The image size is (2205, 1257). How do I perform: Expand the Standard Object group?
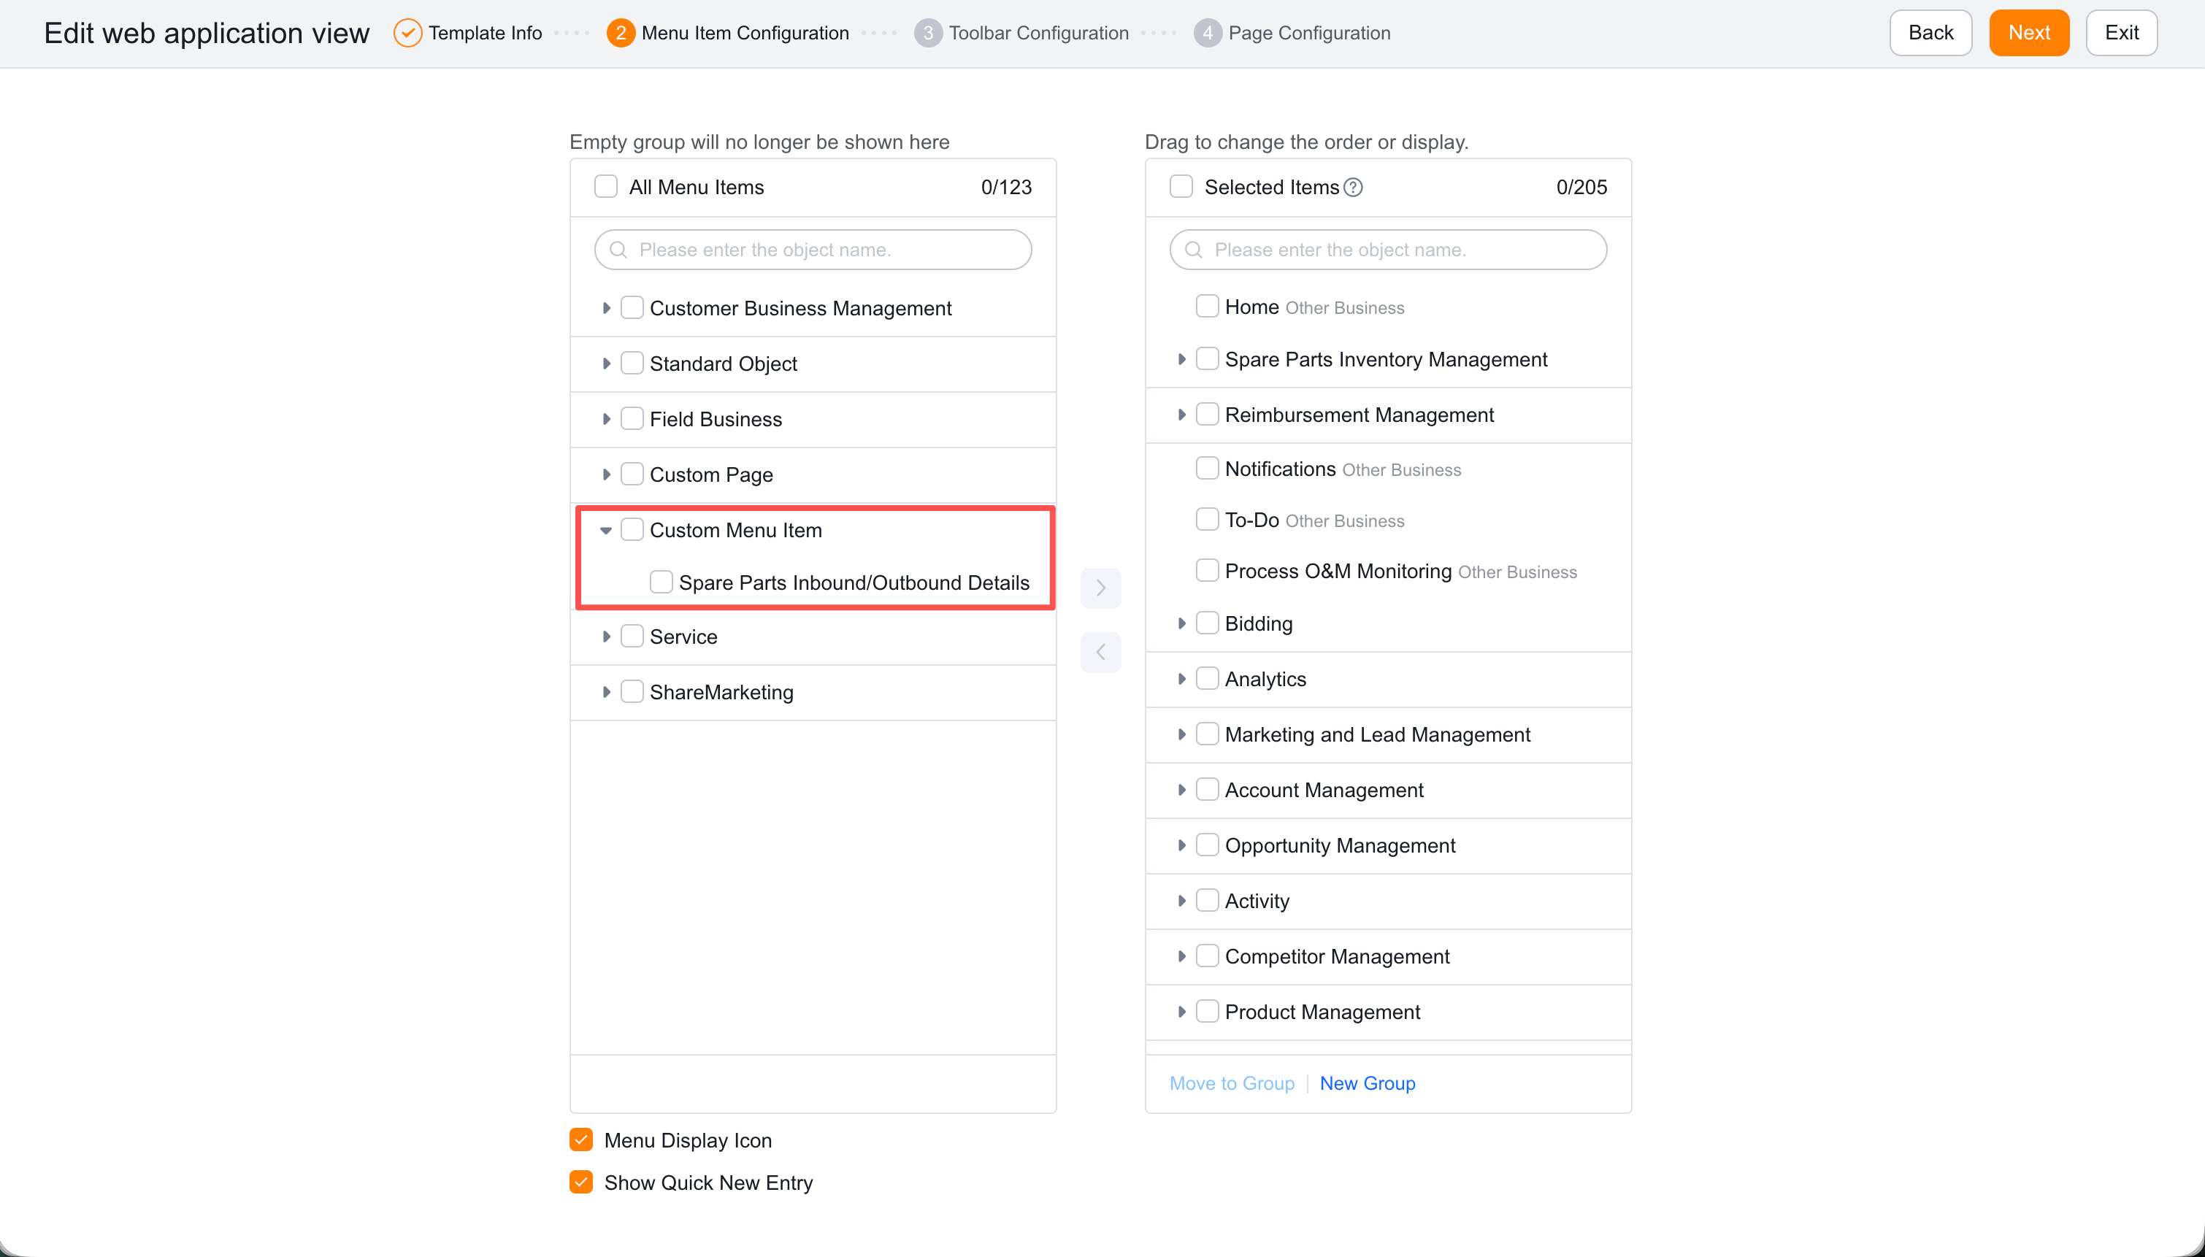606,364
